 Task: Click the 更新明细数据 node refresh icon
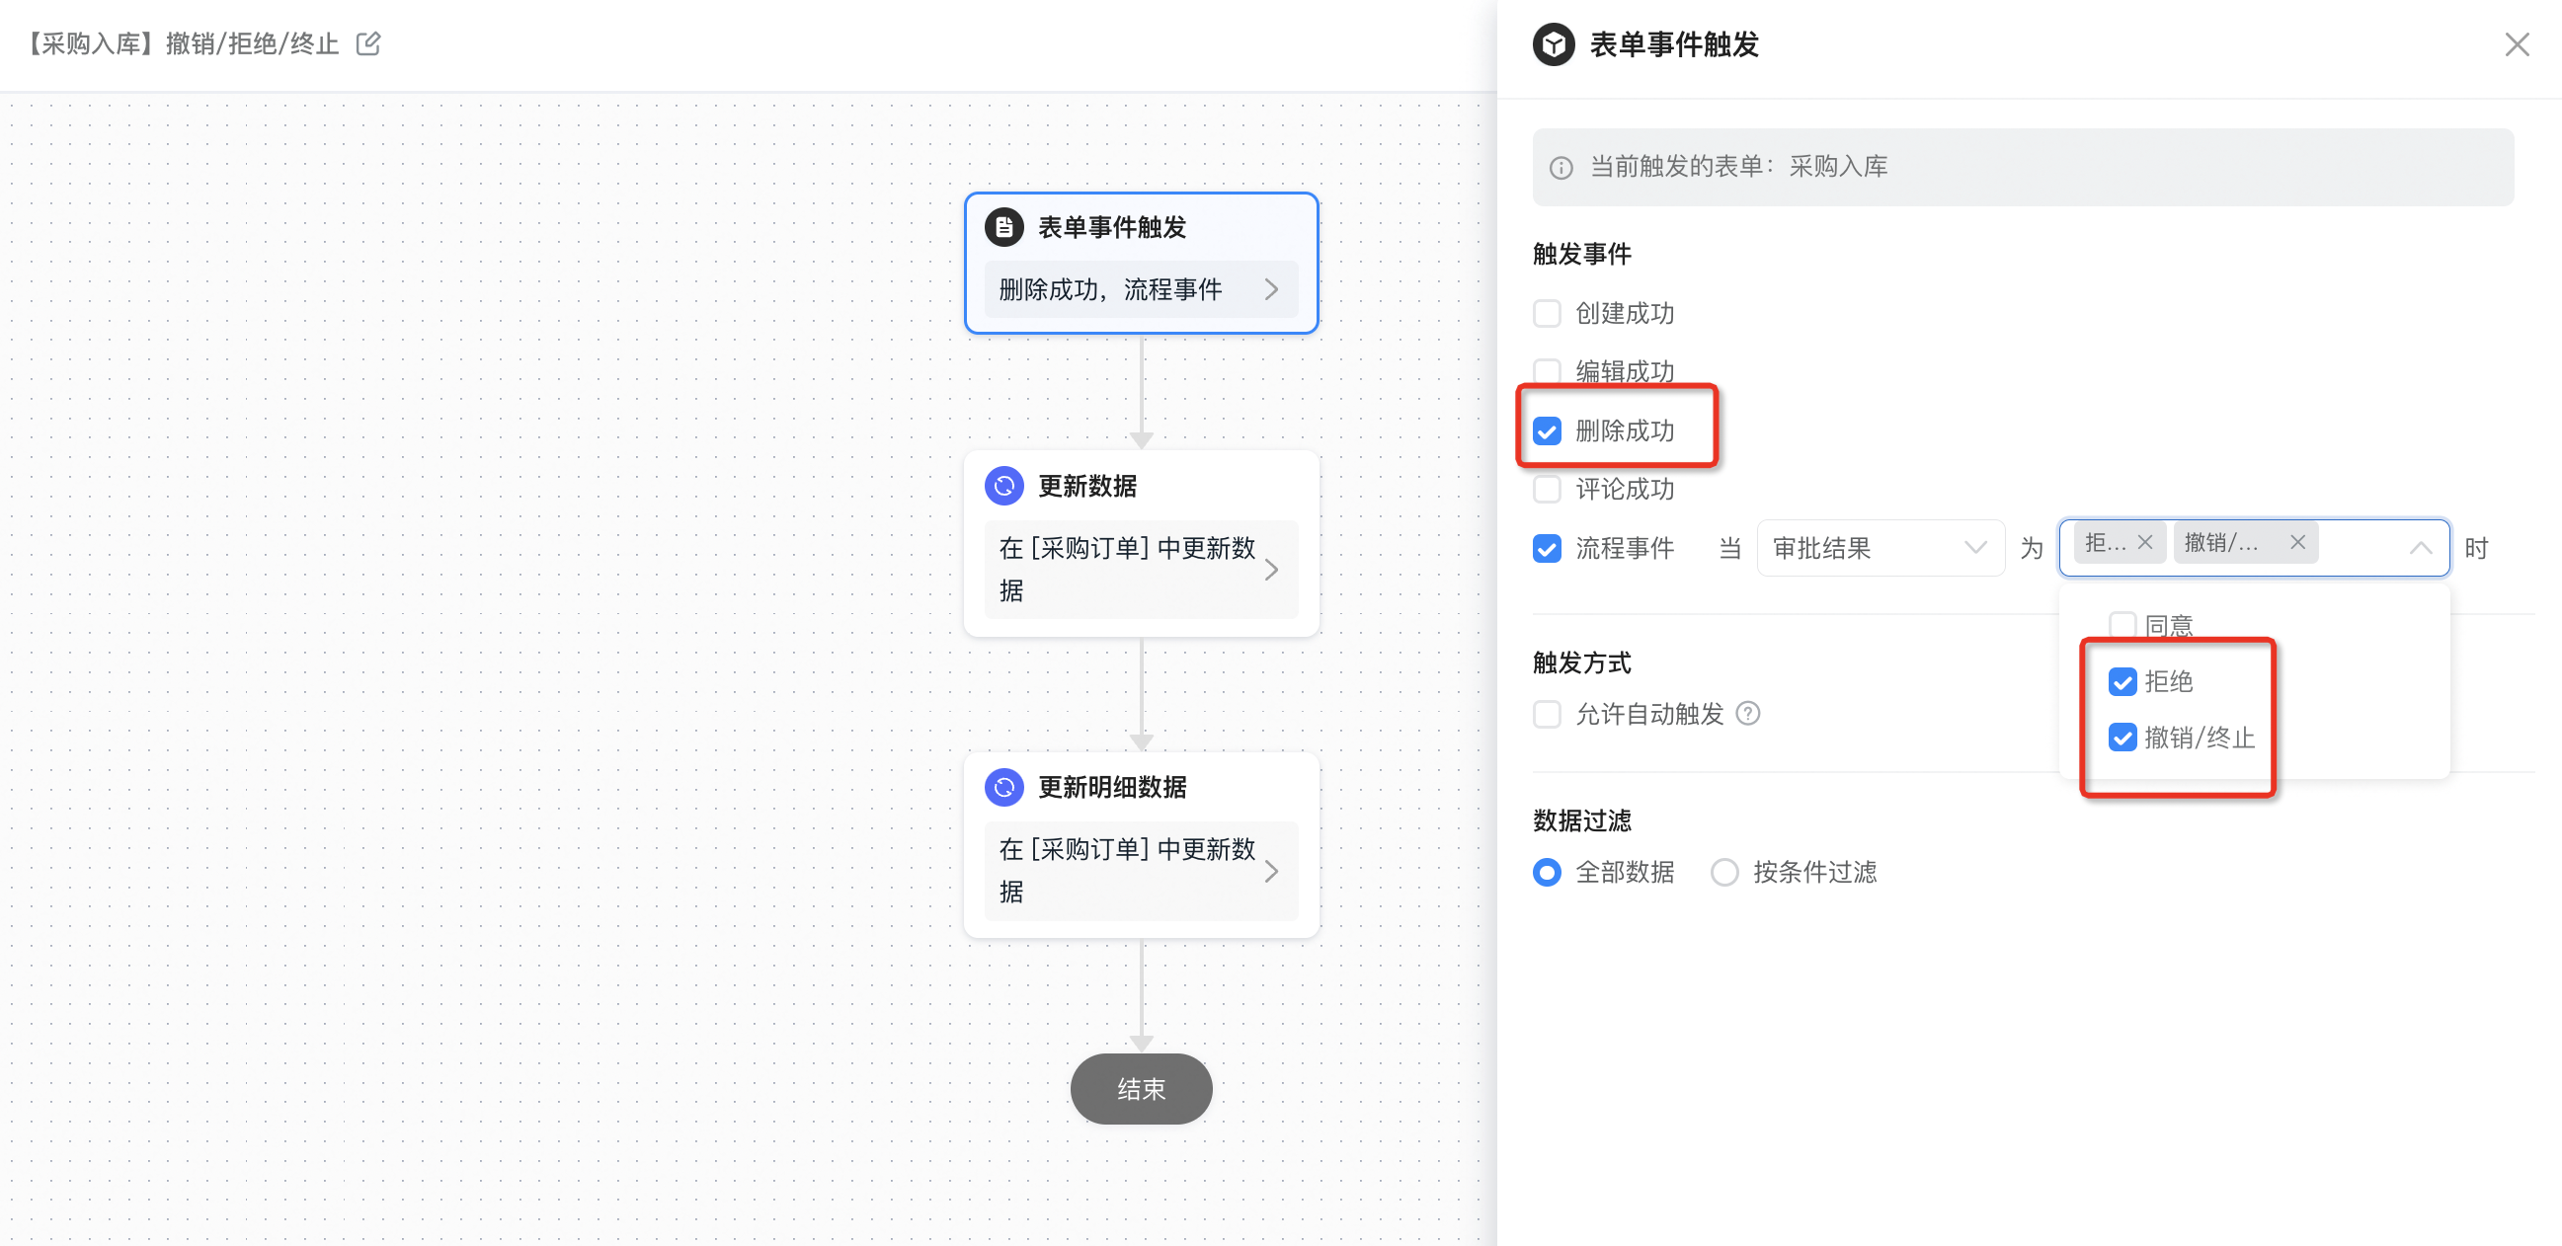1003,788
